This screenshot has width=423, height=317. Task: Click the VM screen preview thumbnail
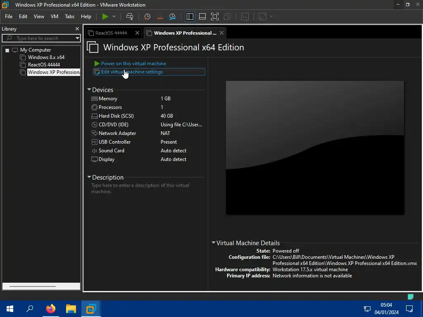pyautogui.click(x=315, y=148)
